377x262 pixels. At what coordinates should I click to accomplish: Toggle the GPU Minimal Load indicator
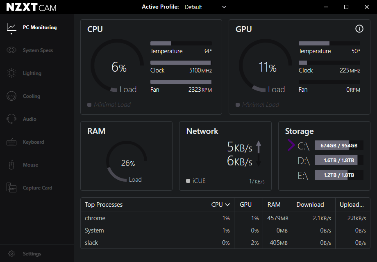pos(237,105)
